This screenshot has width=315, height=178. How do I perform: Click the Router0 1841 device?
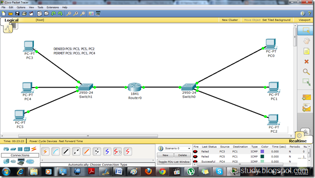tap(135, 87)
